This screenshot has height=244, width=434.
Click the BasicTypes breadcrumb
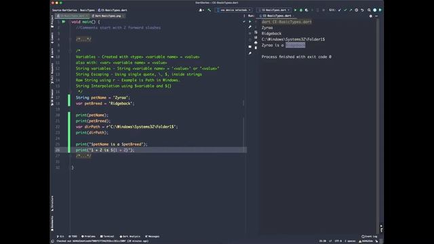(x=87, y=10)
